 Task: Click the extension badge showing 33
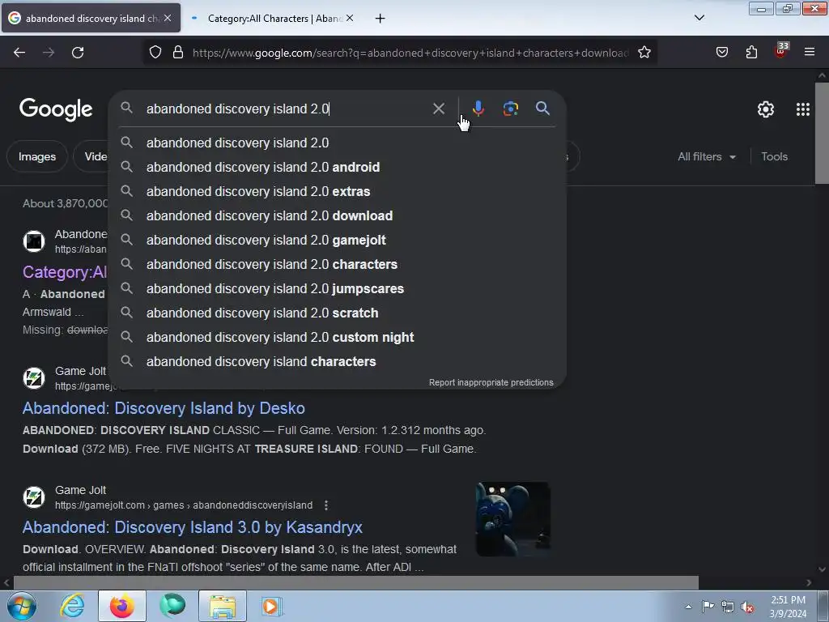781,49
